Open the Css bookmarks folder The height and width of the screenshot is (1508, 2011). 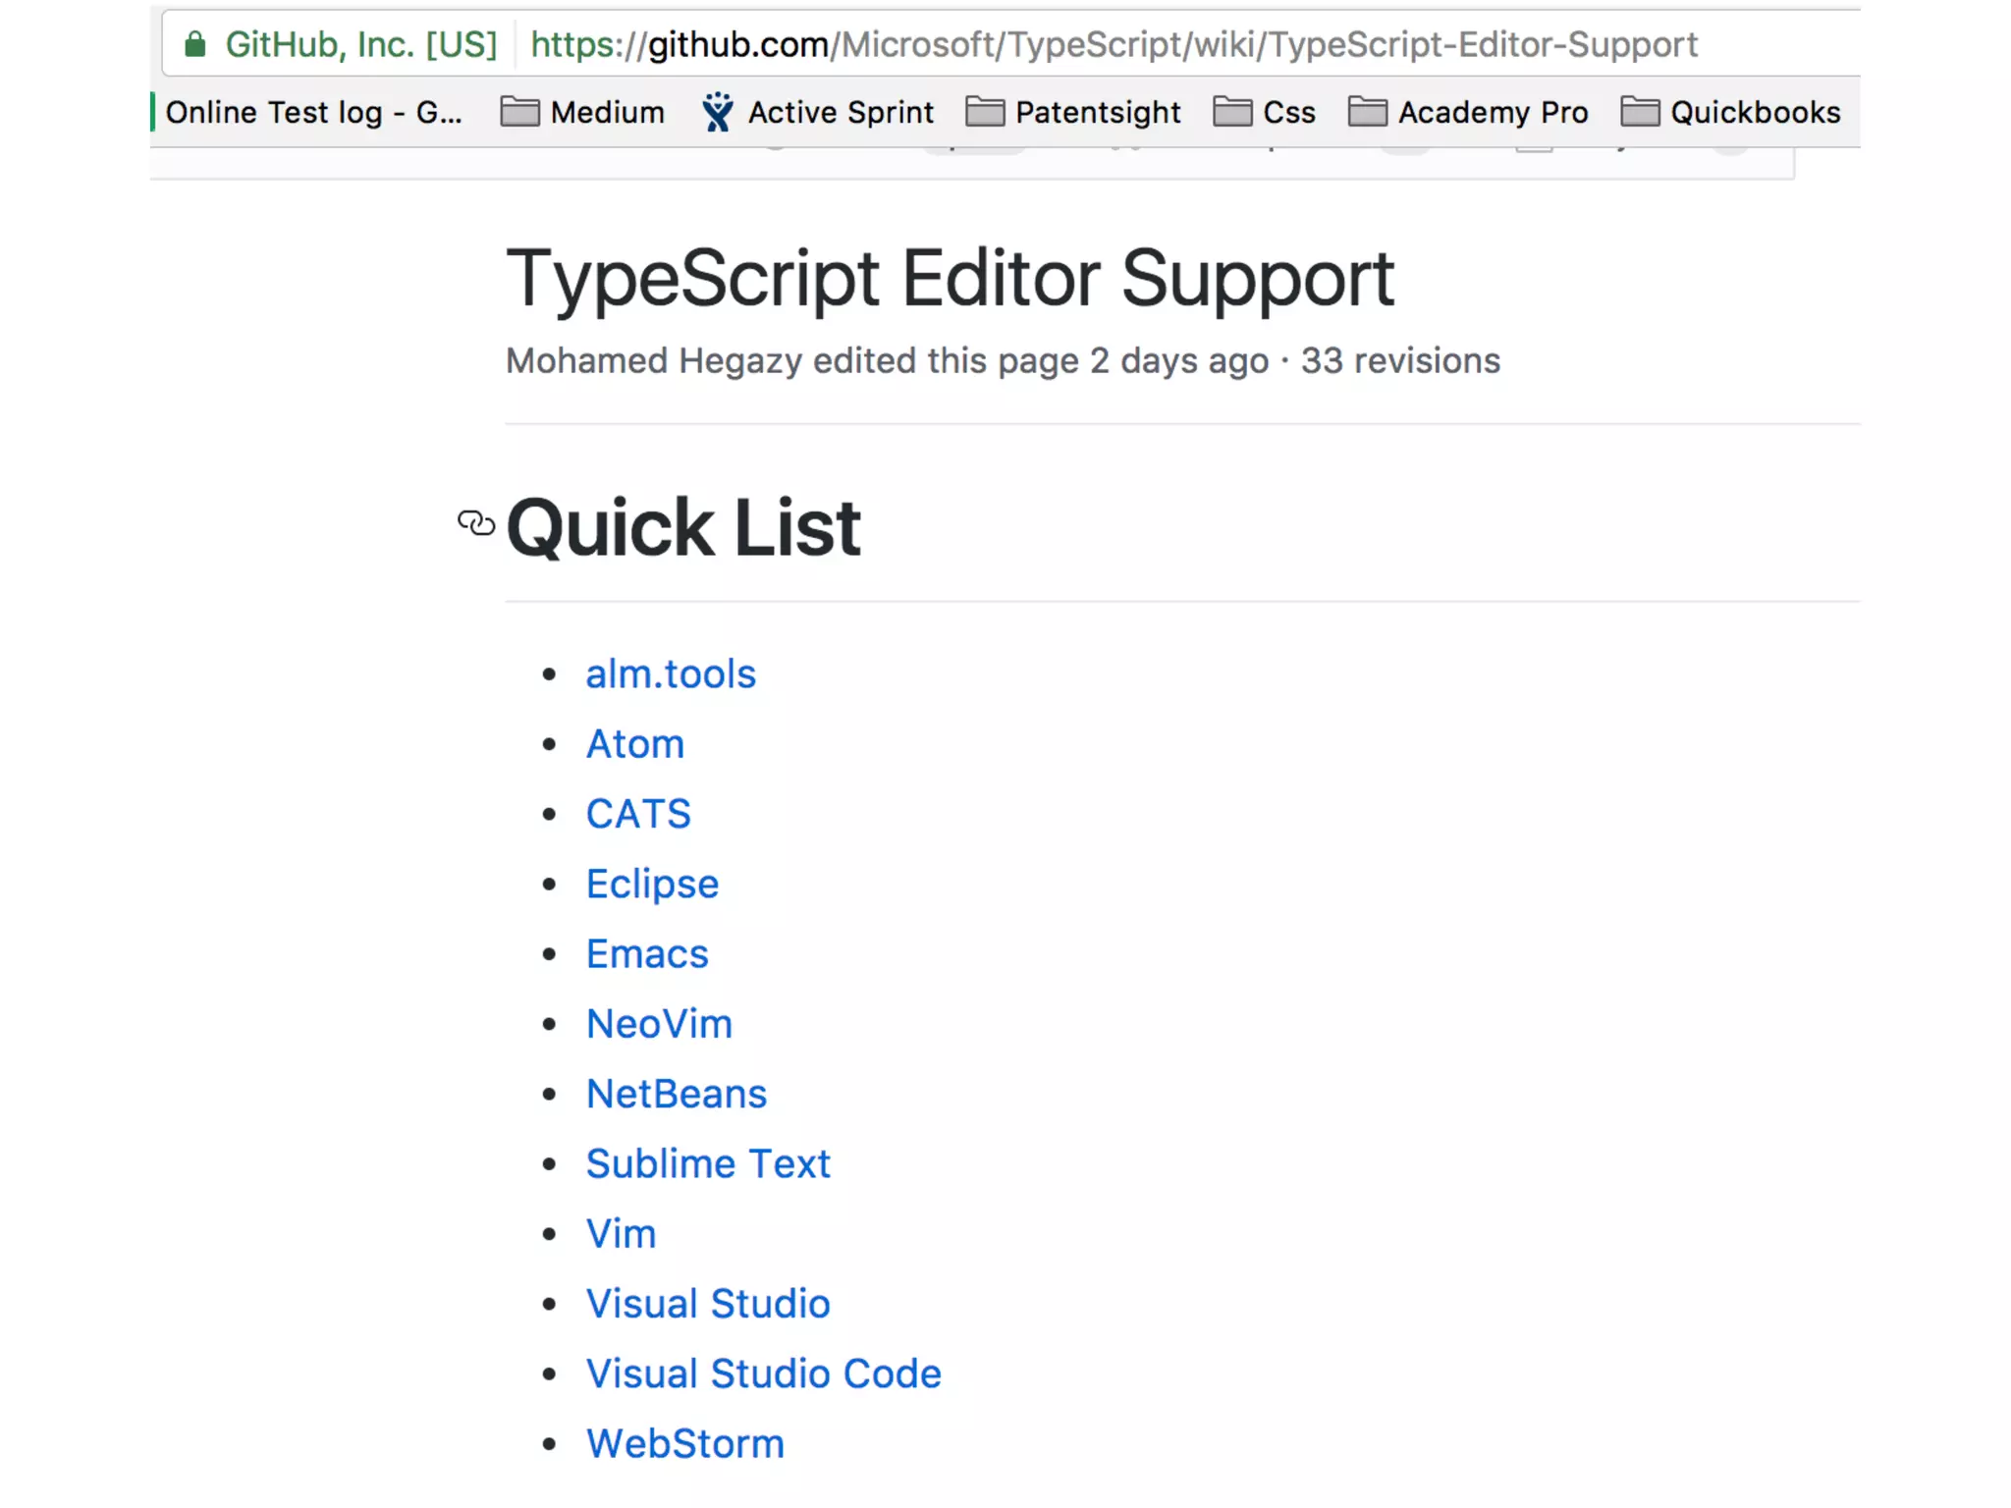[x=1264, y=112]
